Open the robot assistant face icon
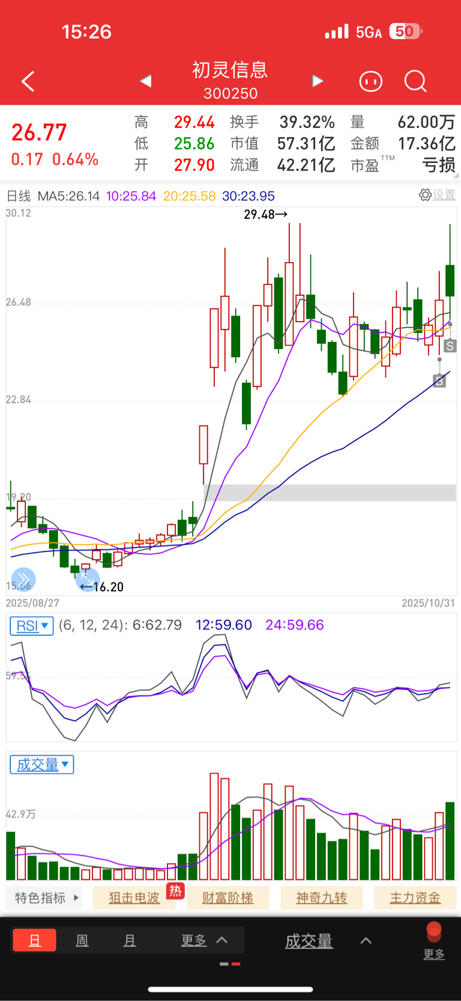461x1001 pixels. tap(370, 81)
